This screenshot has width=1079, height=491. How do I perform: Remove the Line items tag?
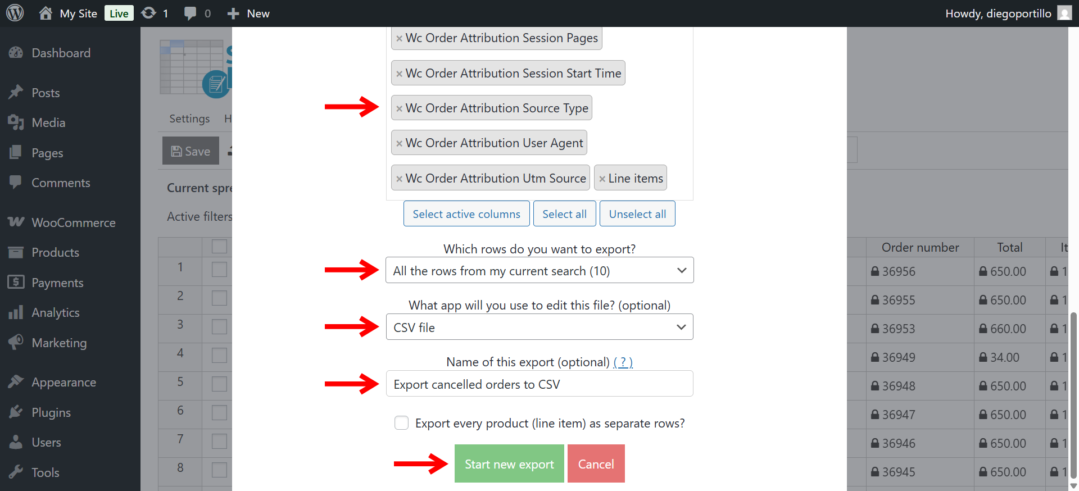point(602,179)
